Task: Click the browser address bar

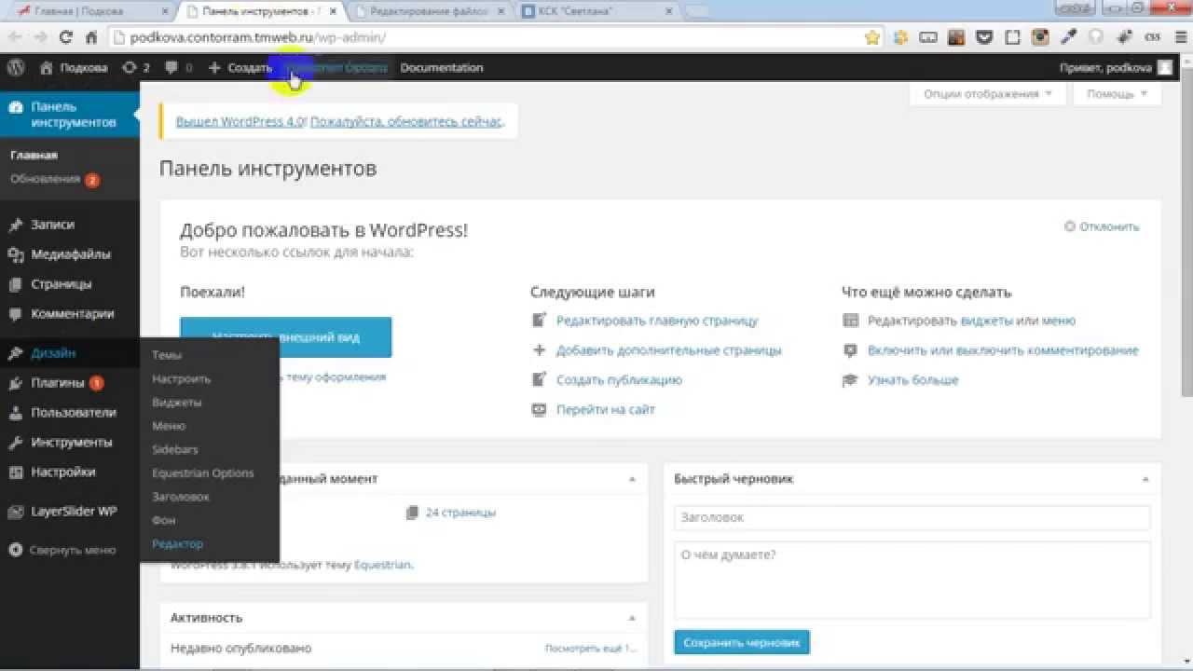Action: 485,37
